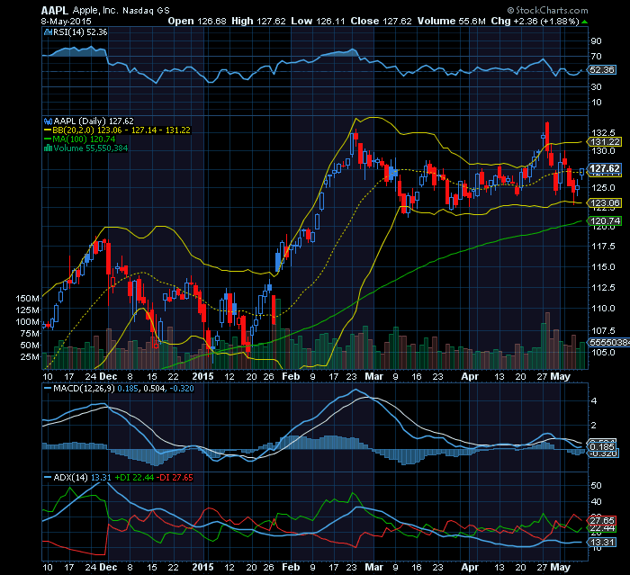Click the ADX(14) 13.31 legend text

coord(83,478)
